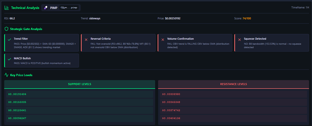Click the Strategic Gate Analysis shield icon
Viewport: 312px width, 126px height.
[x=6, y=29]
